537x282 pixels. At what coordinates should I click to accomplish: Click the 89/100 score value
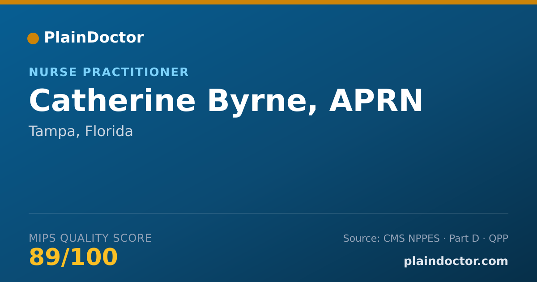tap(73, 258)
